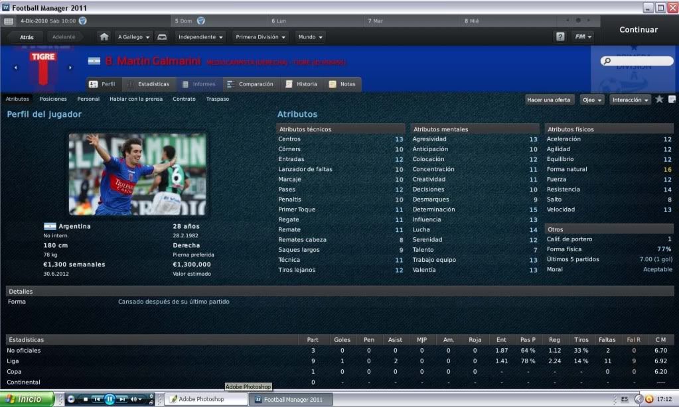Viewport: 679px width, 407px height.
Task: Pause the media player
Action: [x=110, y=399]
